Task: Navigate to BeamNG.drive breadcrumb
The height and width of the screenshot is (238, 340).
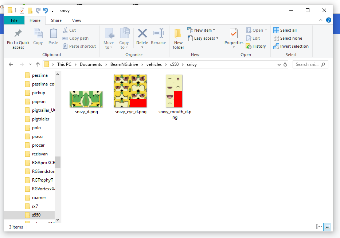Action: pos(124,64)
